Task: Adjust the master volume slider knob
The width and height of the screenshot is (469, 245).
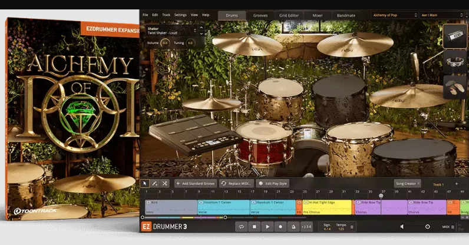Action: click(x=427, y=227)
